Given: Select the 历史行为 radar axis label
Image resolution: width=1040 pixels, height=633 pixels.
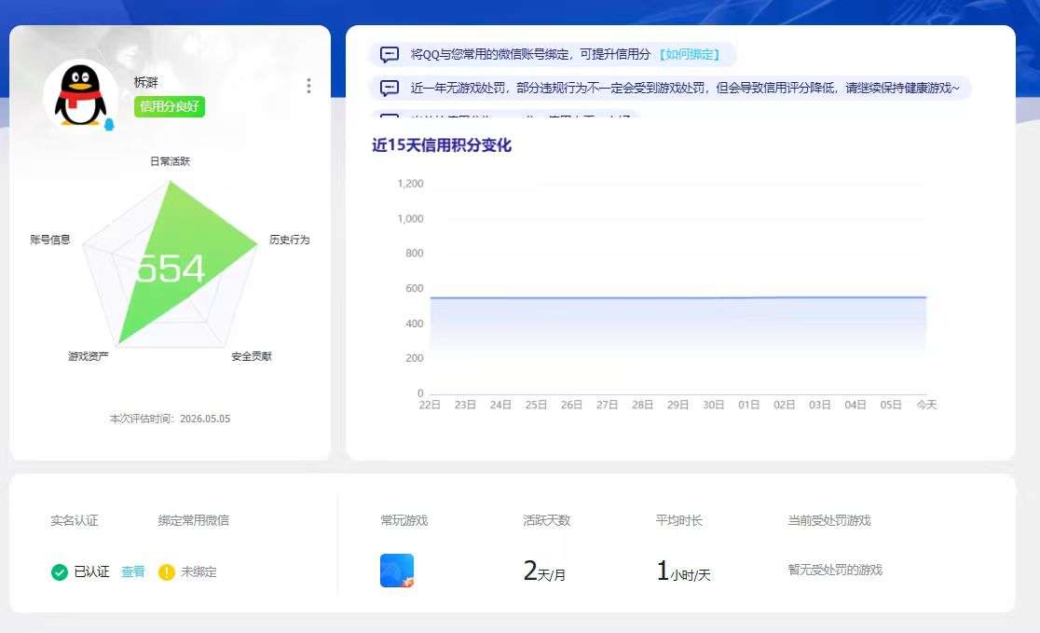Looking at the screenshot, I should pyautogui.click(x=289, y=240).
